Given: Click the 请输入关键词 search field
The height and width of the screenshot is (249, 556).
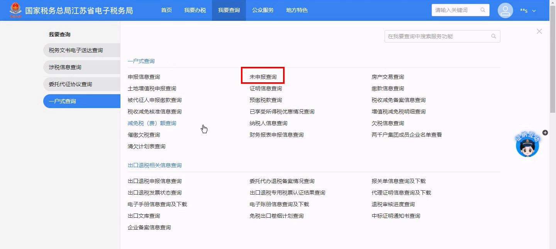Looking at the screenshot, I should (x=456, y=10).
